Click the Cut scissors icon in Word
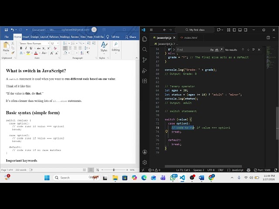Image resolution: width=279 pixels, height=209 pixels. [13, 43]
